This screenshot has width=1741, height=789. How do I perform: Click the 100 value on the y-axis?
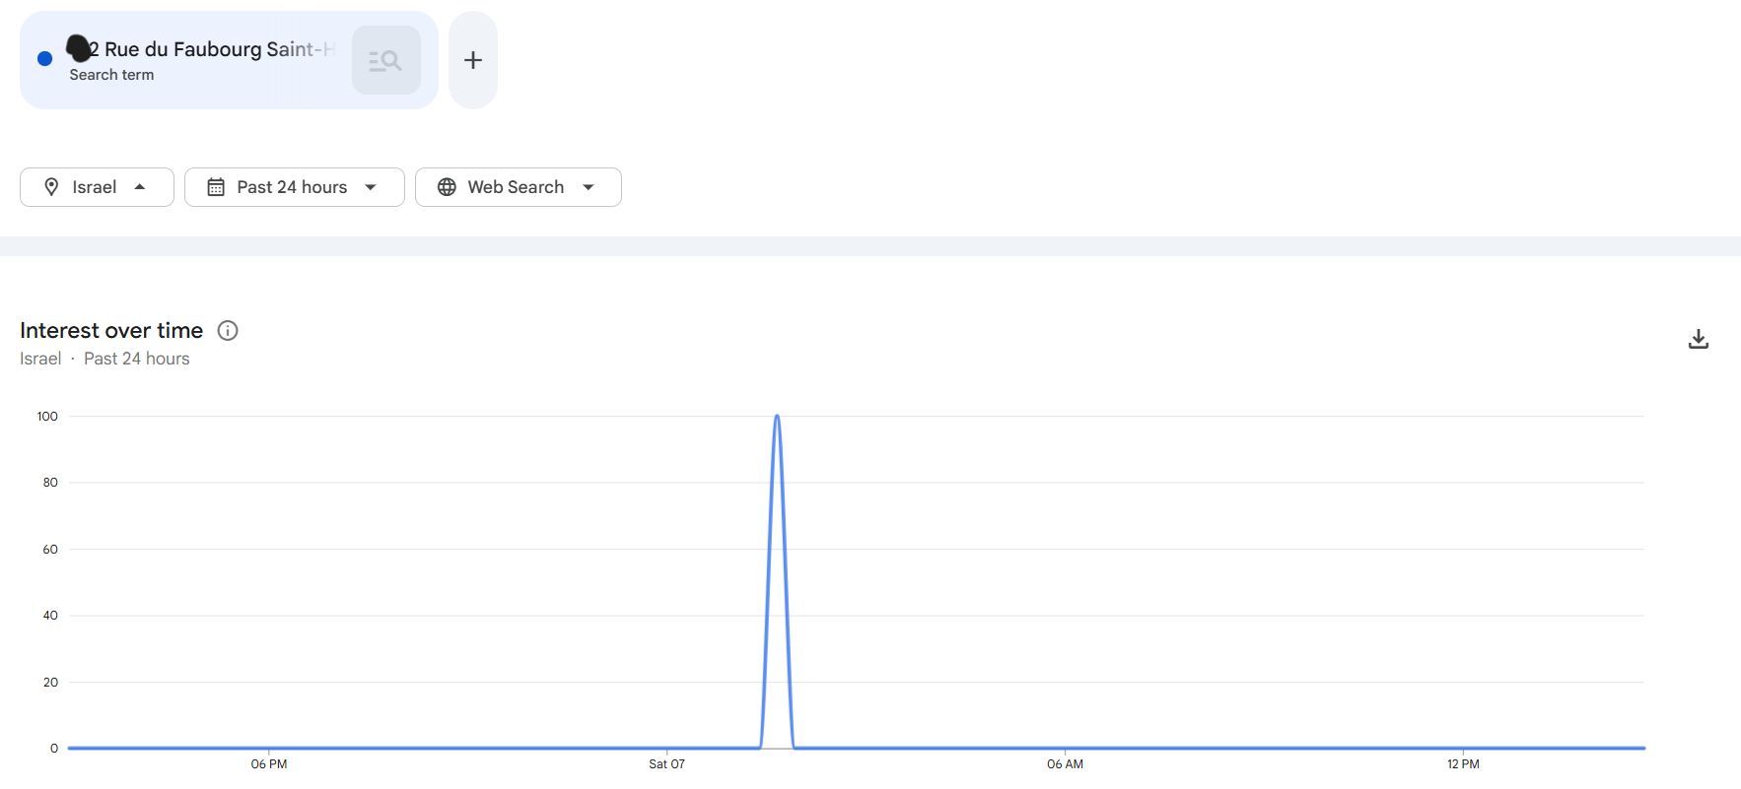pos(47,417)
